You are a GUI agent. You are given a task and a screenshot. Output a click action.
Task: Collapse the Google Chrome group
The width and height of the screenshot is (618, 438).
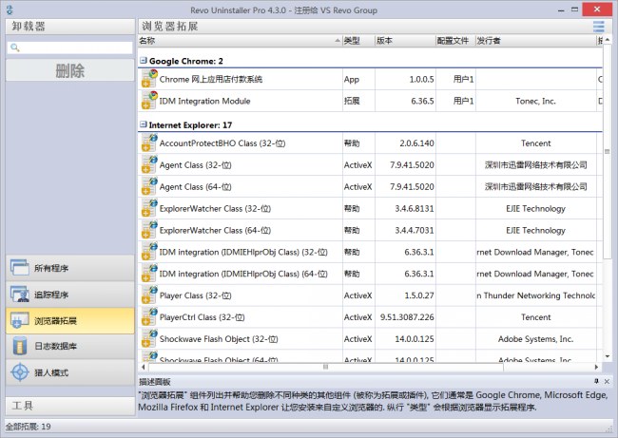tap(144, 60)
